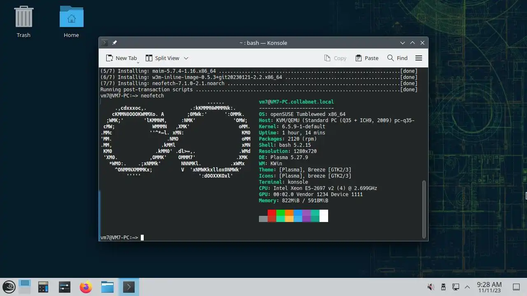Click the 'openSUSE Tumbleweed x86_64' OS text
This screenshot has width=527, height=296.
(308, 114)
